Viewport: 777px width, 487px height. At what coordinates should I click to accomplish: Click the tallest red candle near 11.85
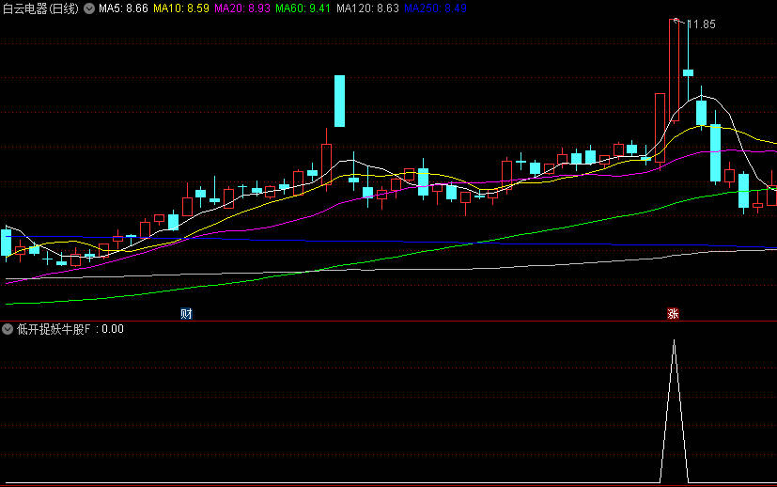(x=674, y=70)
